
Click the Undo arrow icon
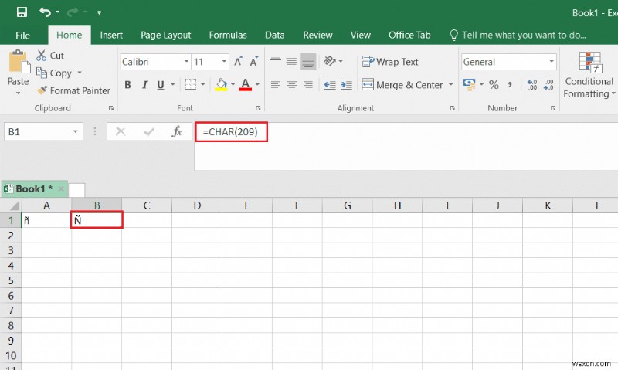[45, 12]
